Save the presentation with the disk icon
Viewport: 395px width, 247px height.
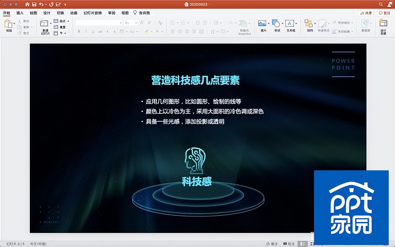click(34, 4)
